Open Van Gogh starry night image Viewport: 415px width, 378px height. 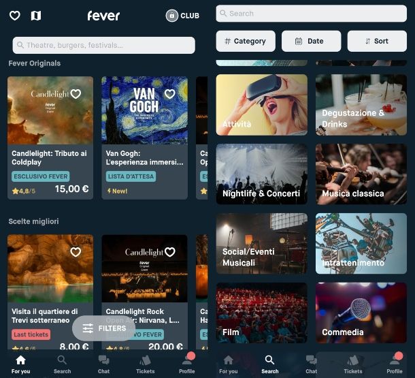(x=144, y=110)
